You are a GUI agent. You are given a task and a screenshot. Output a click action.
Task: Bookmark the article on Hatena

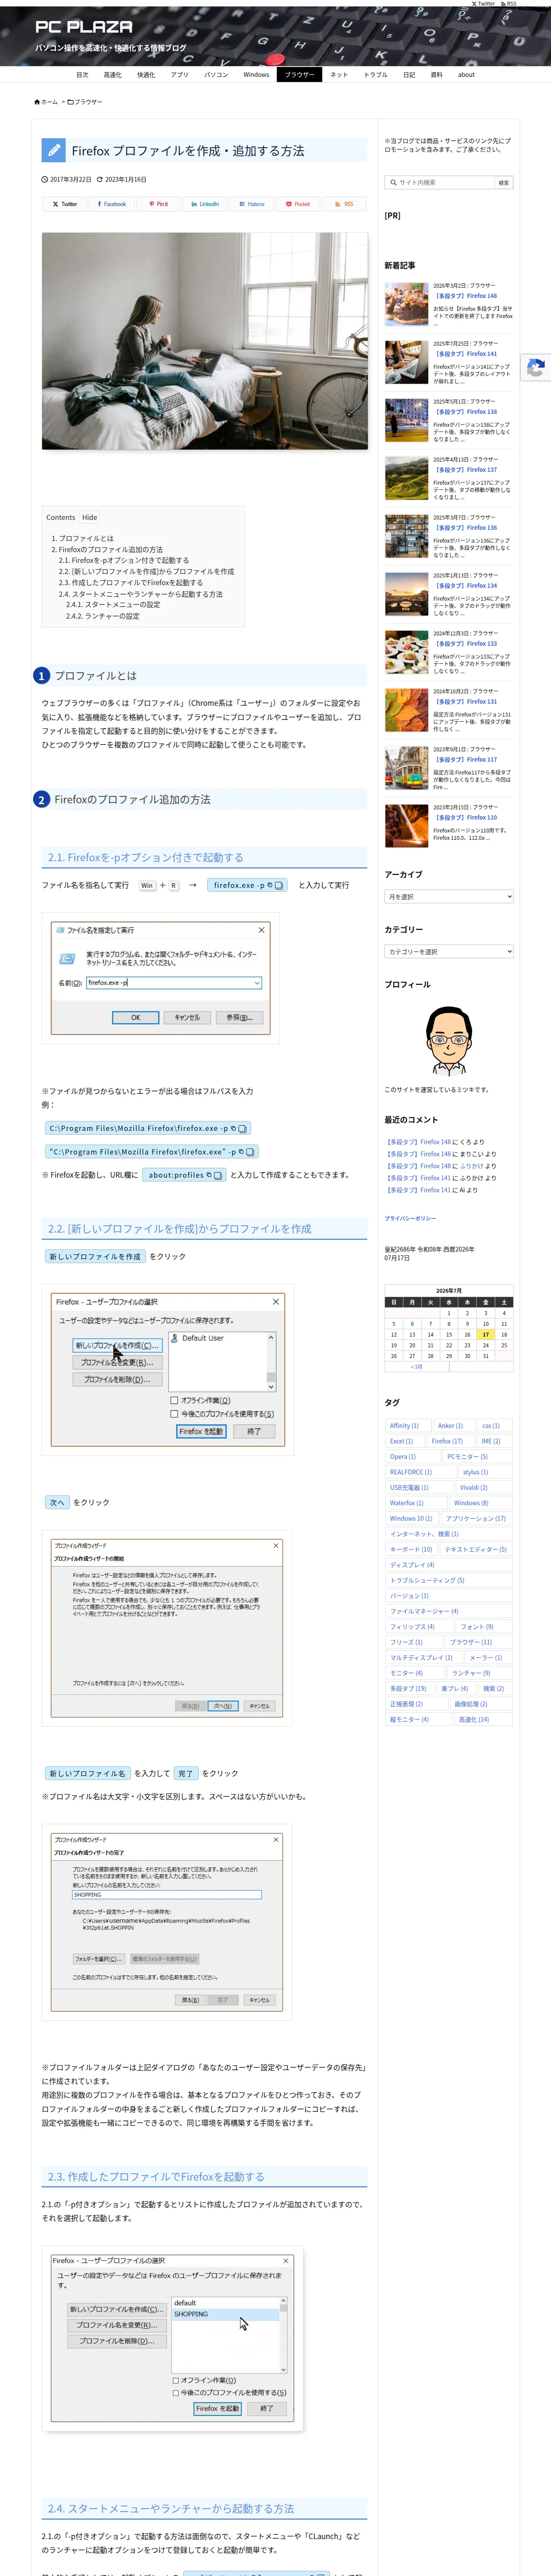[251, 204]
